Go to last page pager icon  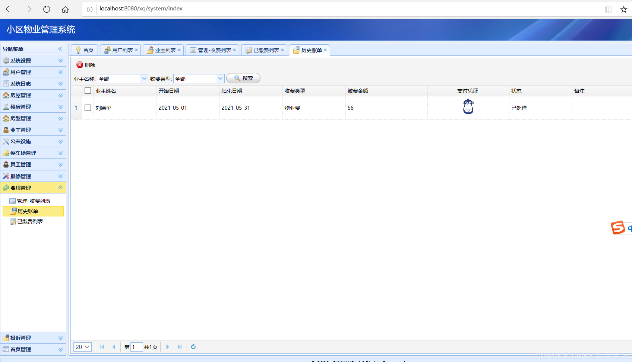pos(180,347)
